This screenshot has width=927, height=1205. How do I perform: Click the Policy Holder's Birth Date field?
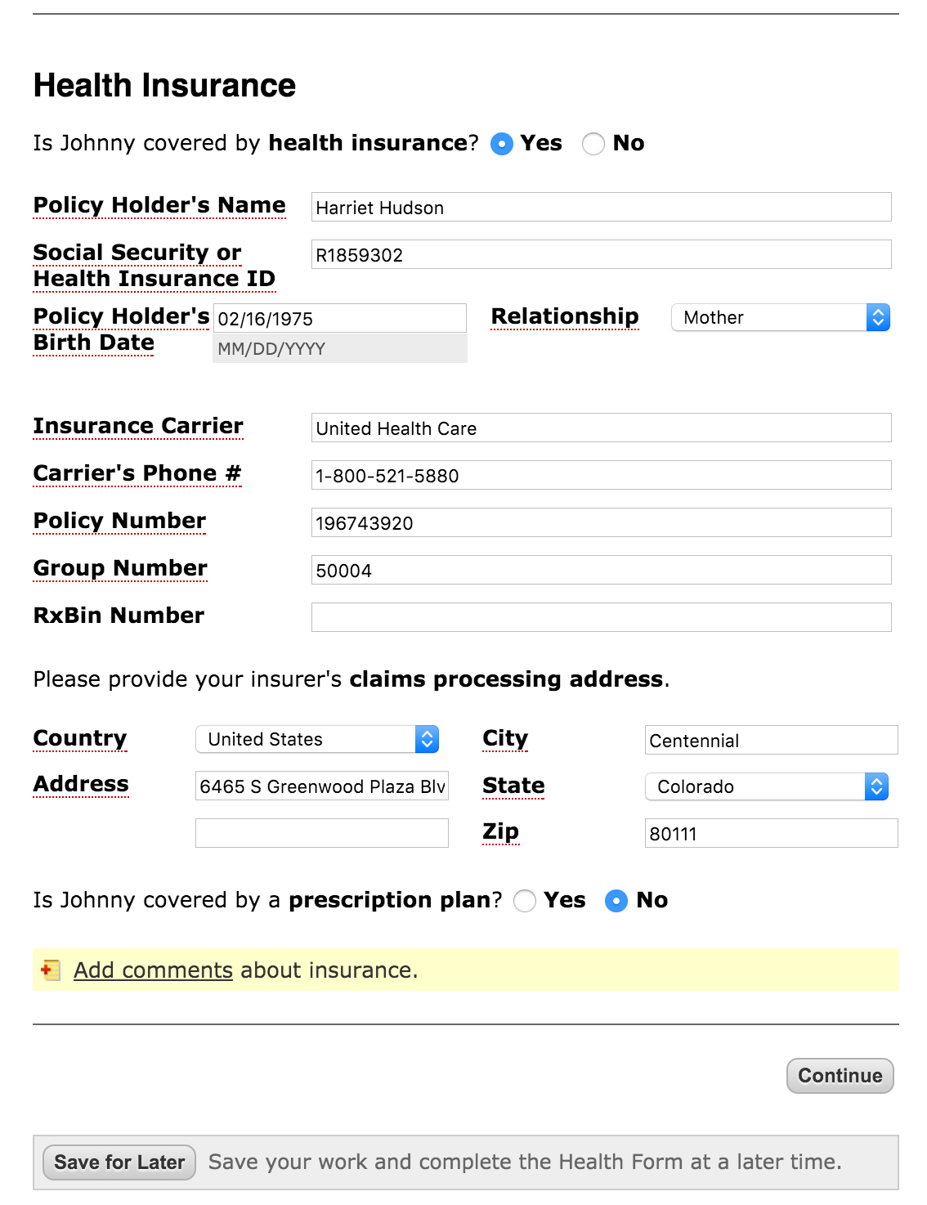point(338,317)
